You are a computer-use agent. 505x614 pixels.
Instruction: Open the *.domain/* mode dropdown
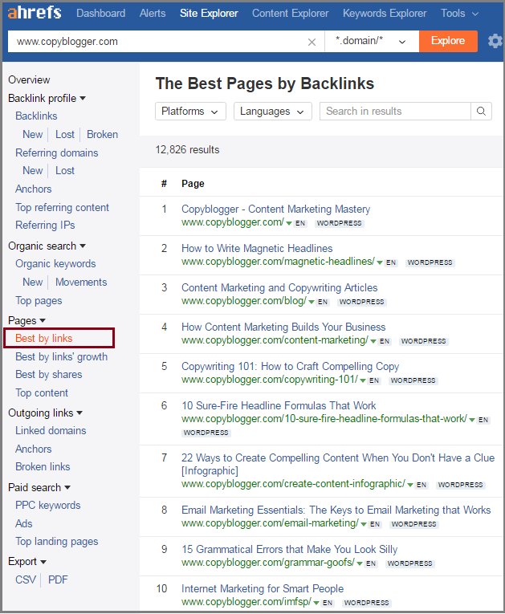click(x=371, y=42)
